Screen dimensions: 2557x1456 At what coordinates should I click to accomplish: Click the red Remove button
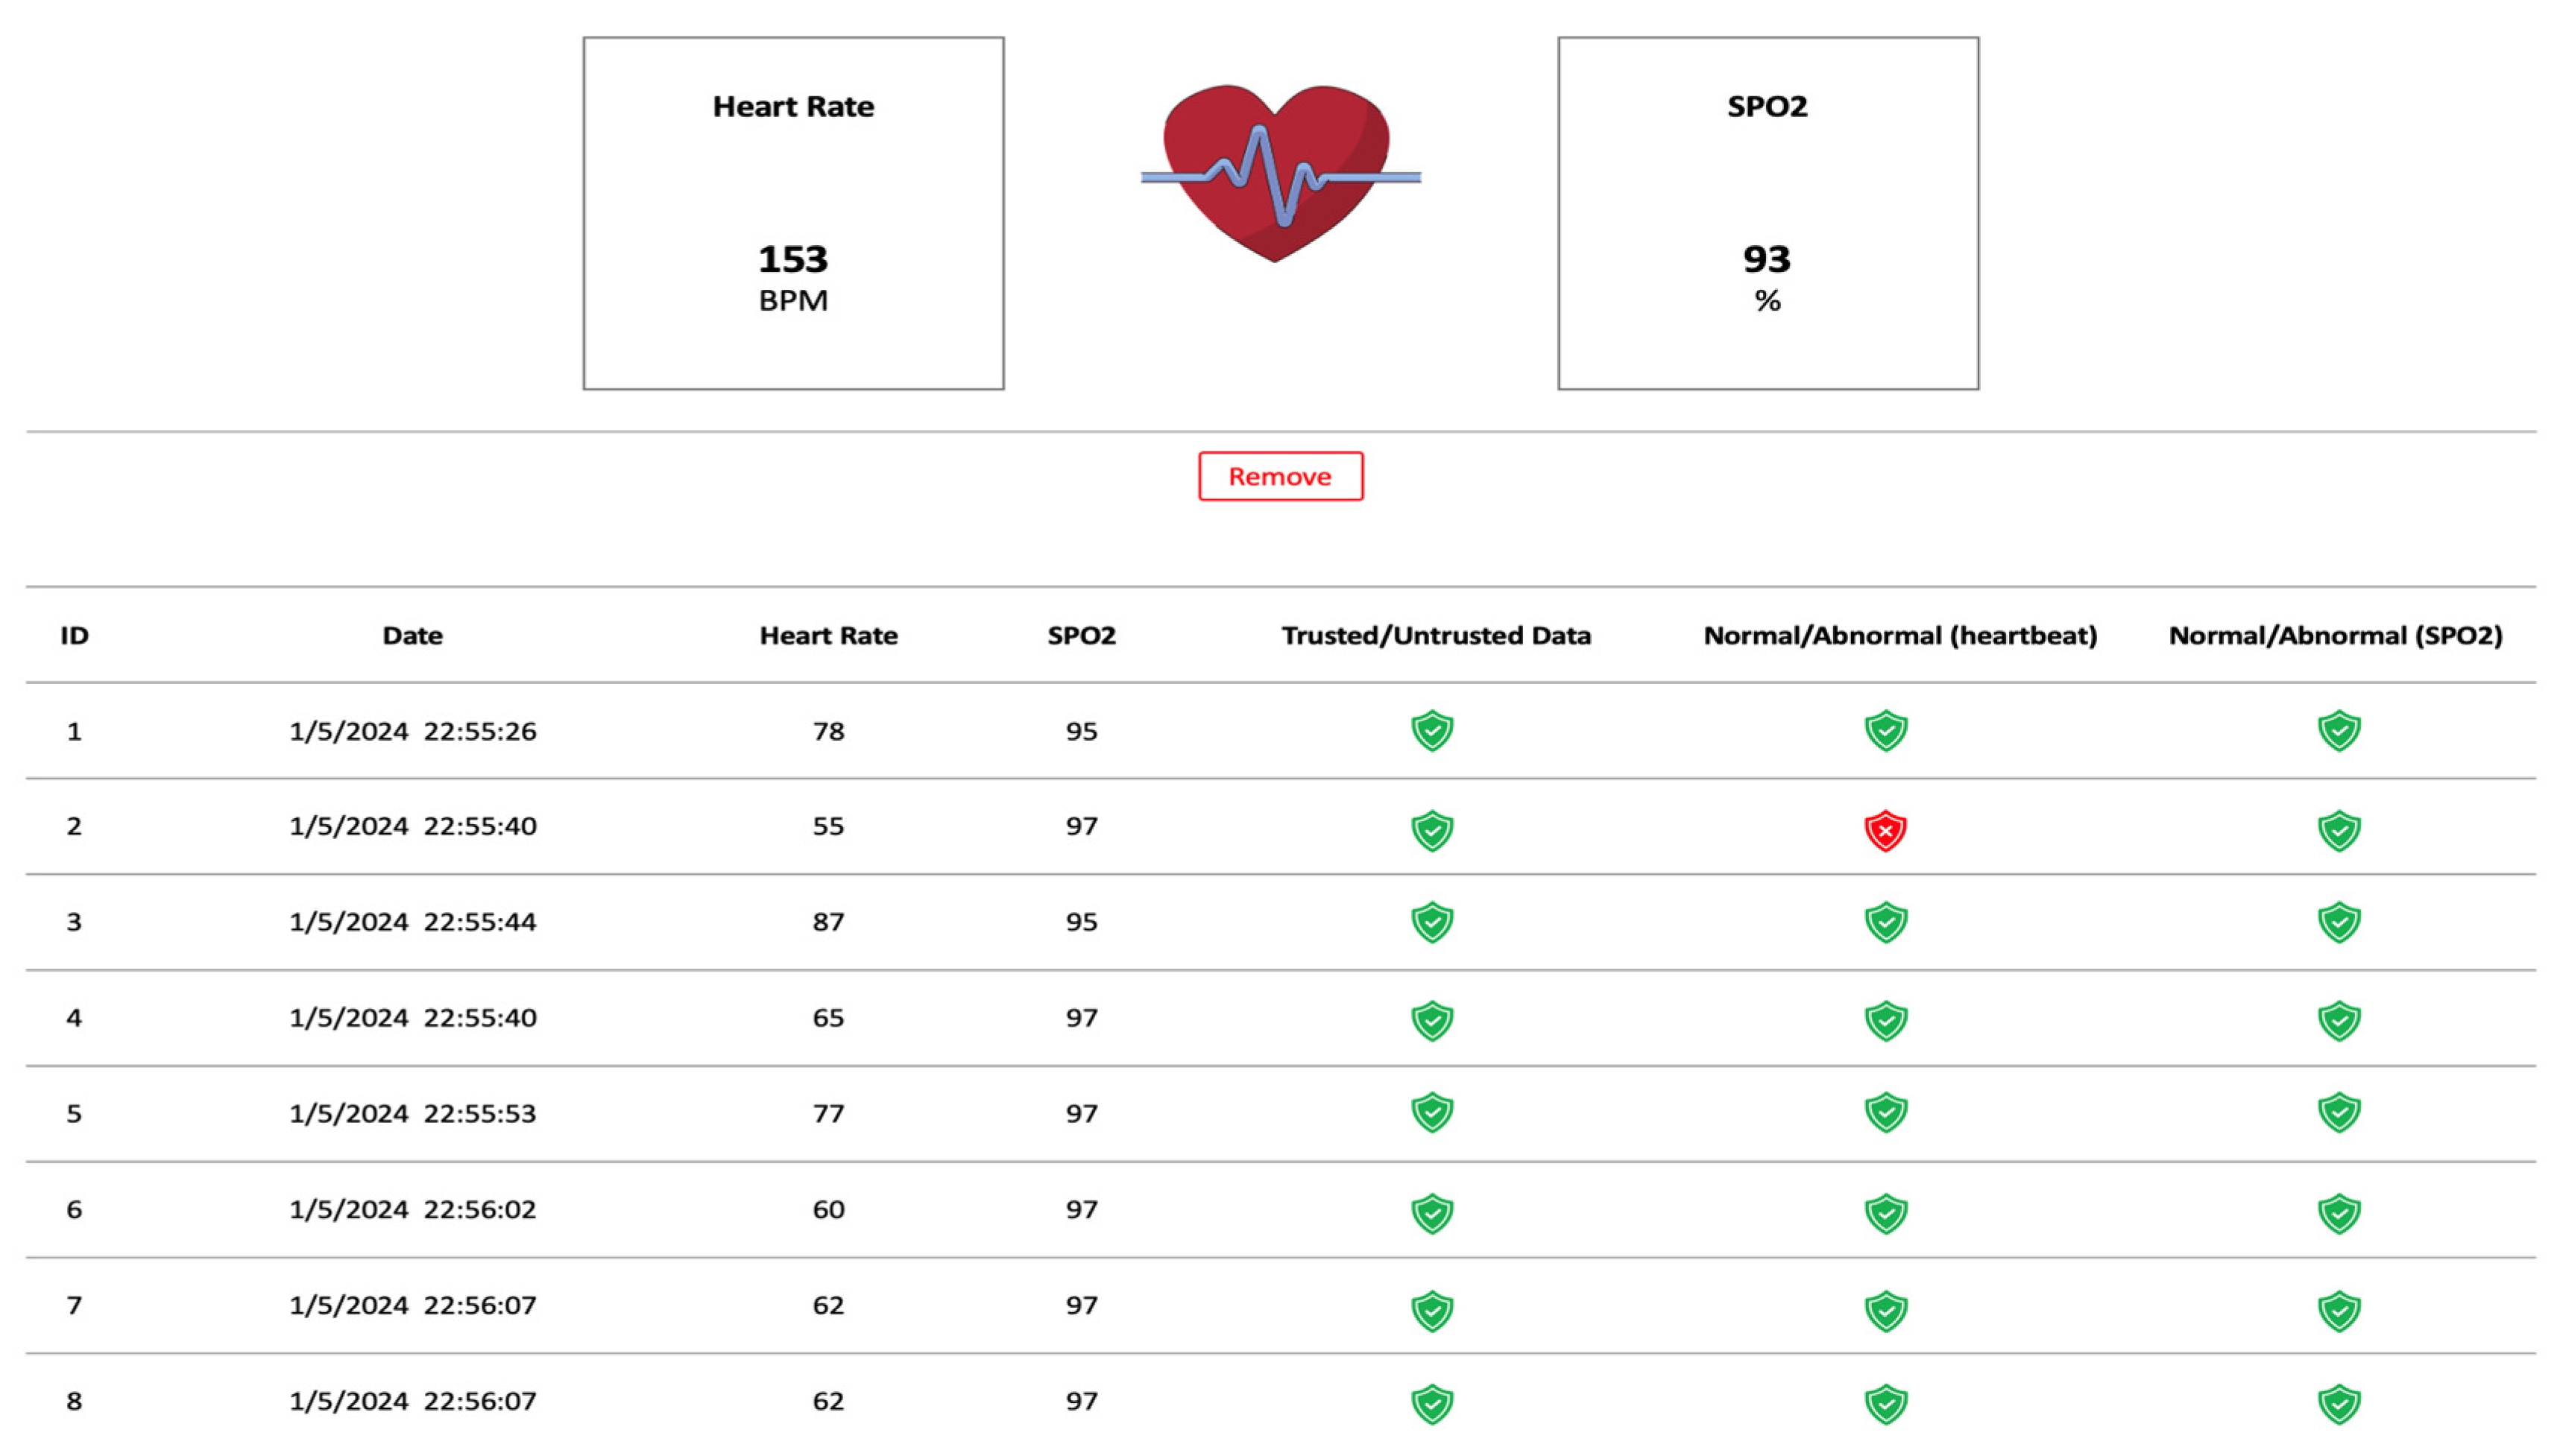(1279, 476)
